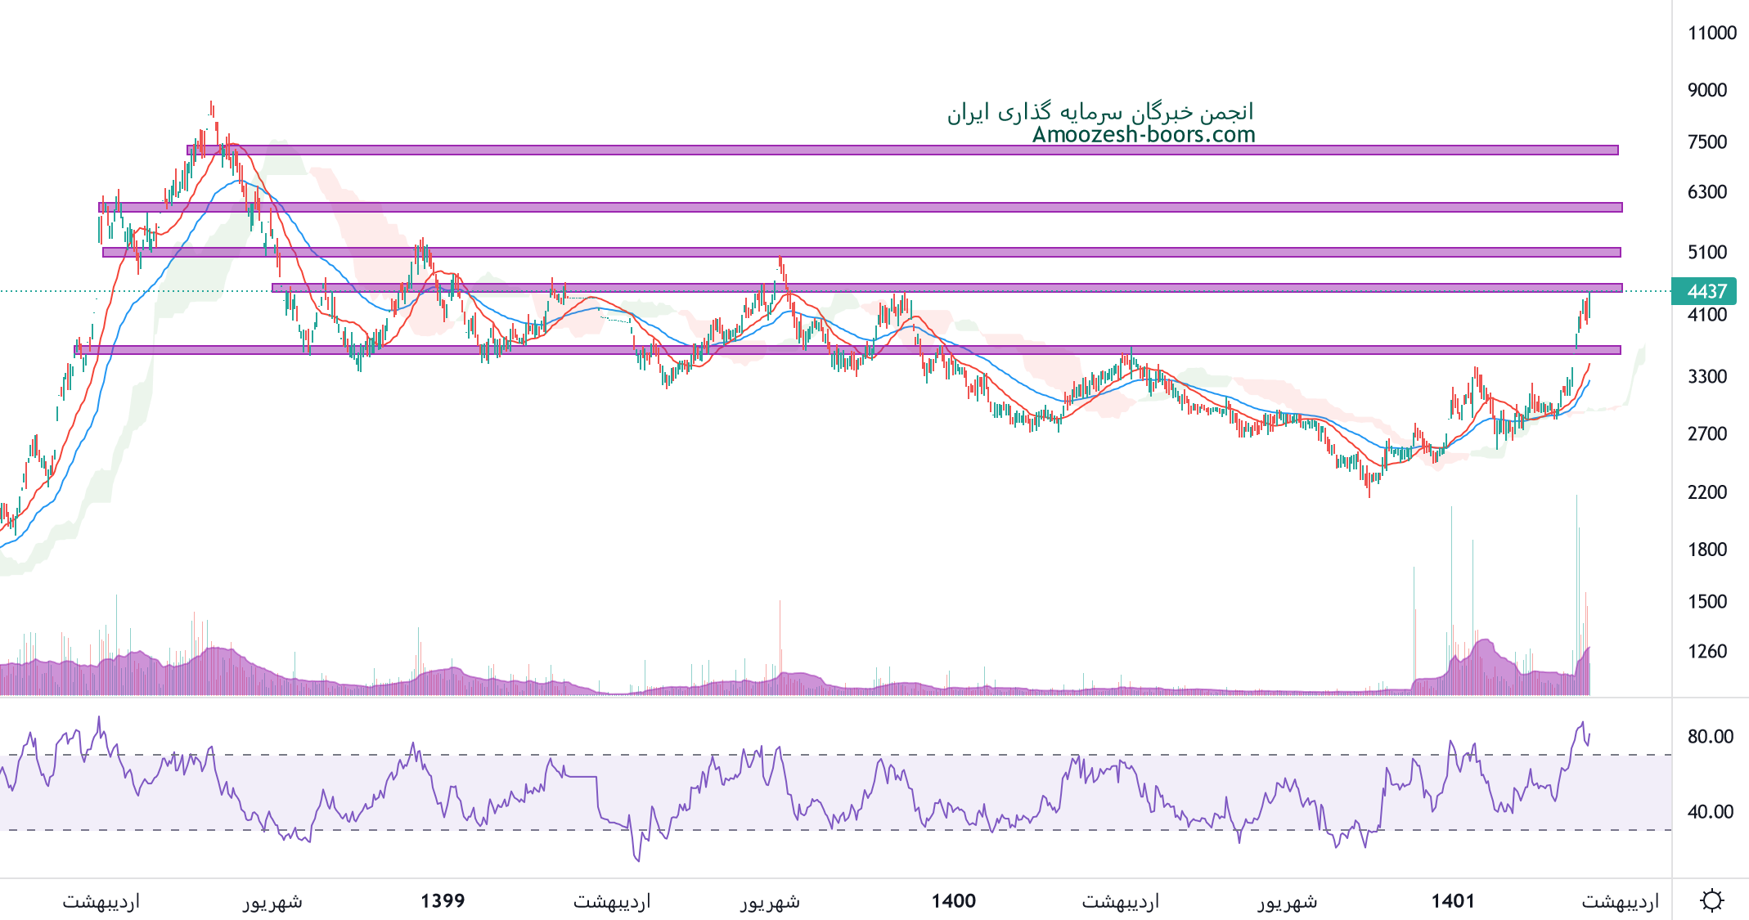Click the RSI 80.00 scale label
Screen dimensions: 1749x920
point(1710,737)
